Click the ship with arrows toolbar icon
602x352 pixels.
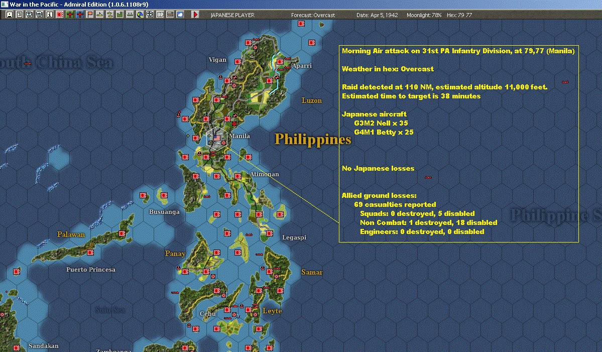130,15
